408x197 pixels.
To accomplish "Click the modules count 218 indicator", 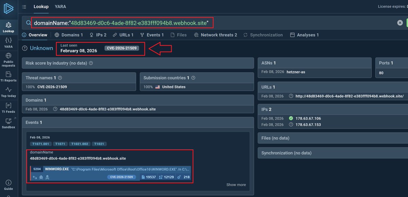I will [x=184, y=177].
